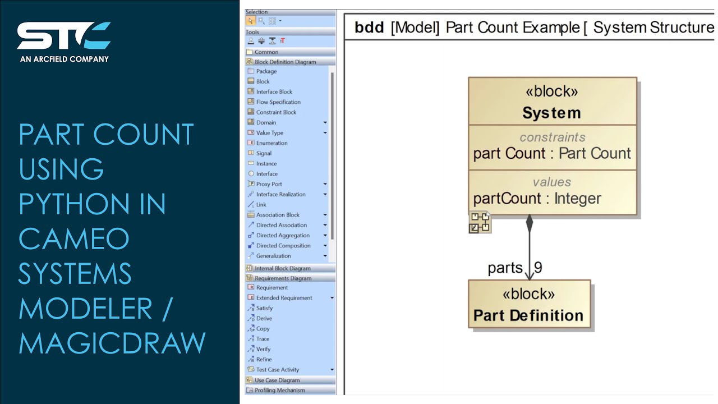Click the 'partCount : Integer' value property
Viewport: 718px width, 404px height.
pyautogui.click(x=537, y=198)
